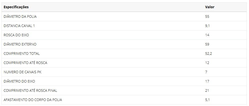Screen dimensions: 249x106
Task: Click the value 59 for external diameter
Action: 207,44
